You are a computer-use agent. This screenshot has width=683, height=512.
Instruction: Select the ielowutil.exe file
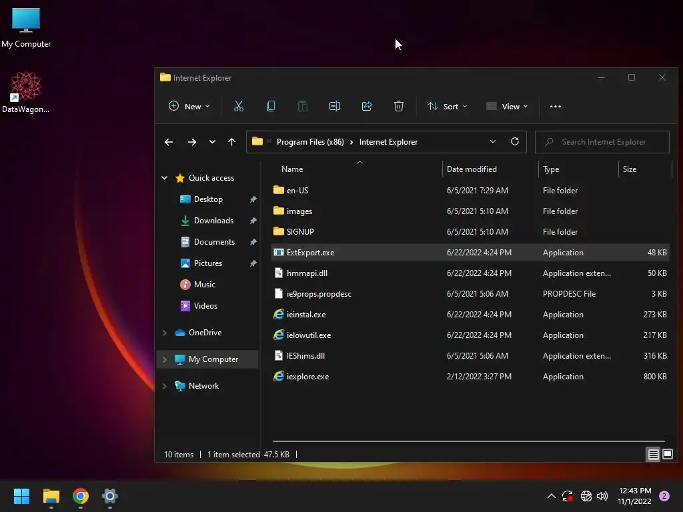470,335
